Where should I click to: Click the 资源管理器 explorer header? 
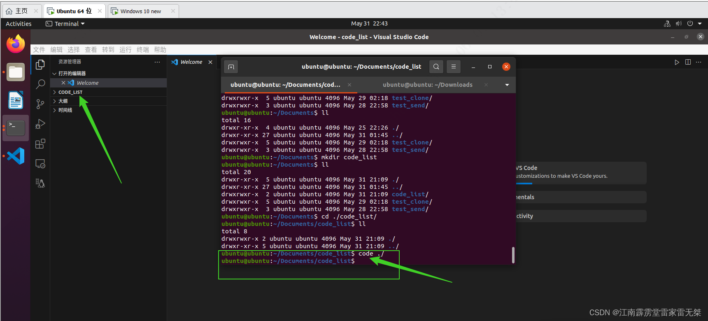[x=70, y=62]
